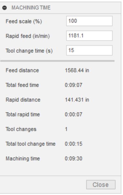Click the Feed scale (%) label
Screen dimensions: 123x195
click(x=24, y=21)
